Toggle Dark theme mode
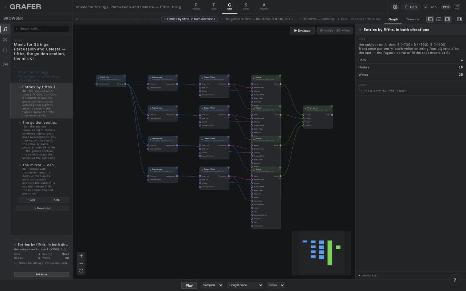The width and height of the screenshot is (466, 291). [411, 7]
